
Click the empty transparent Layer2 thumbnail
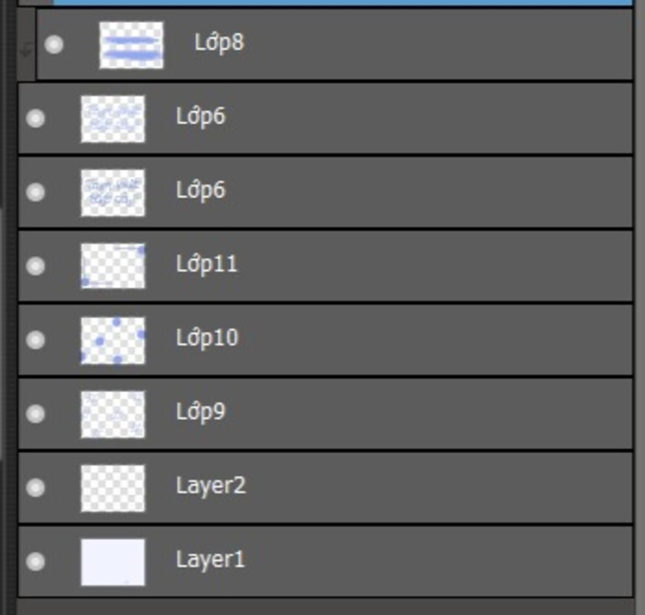113,488
